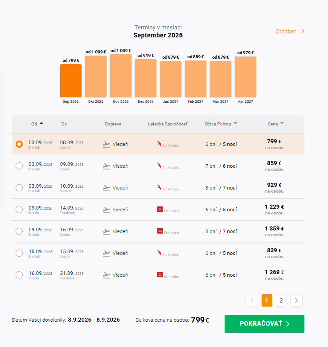
Task: Go to page 2
Action: point(281,300)
